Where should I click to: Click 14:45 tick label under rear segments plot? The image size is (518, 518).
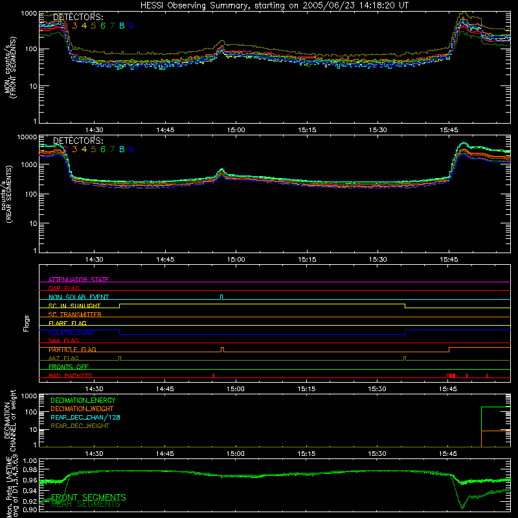pyautogui.click(x=165, y=260)
